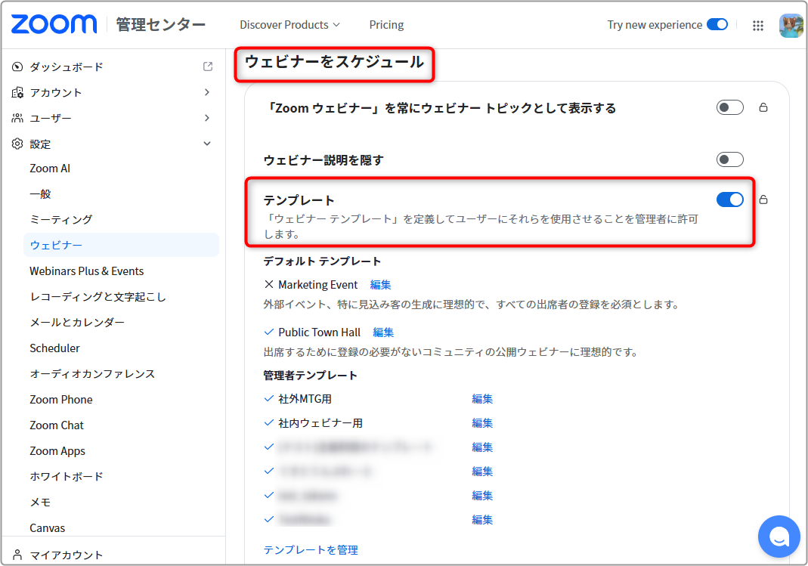Click the user profile avatar
The image size is (808, 566).
coord(791,25)
